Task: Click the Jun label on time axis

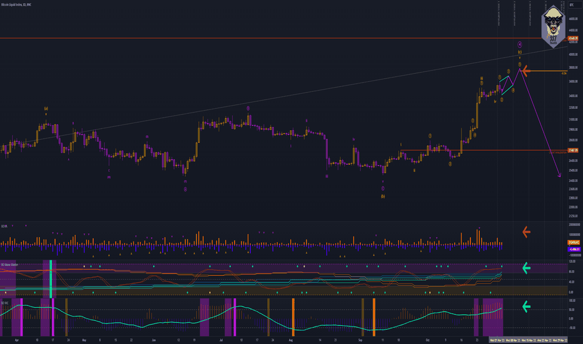Action: pos(154,340)
